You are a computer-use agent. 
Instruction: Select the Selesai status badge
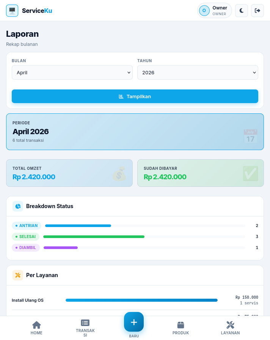tap(25, 237)
